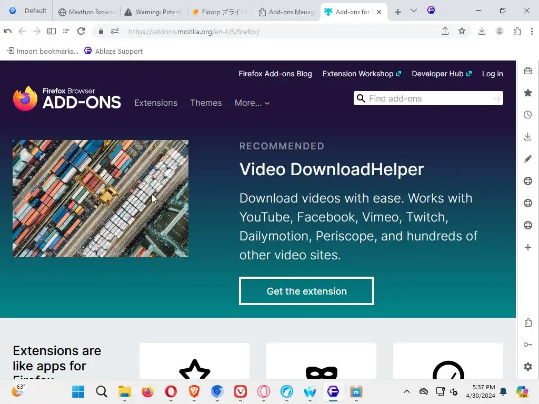Open the Themes section
The height and width of the screenshot is (404, 539).
tap(206, 103)
